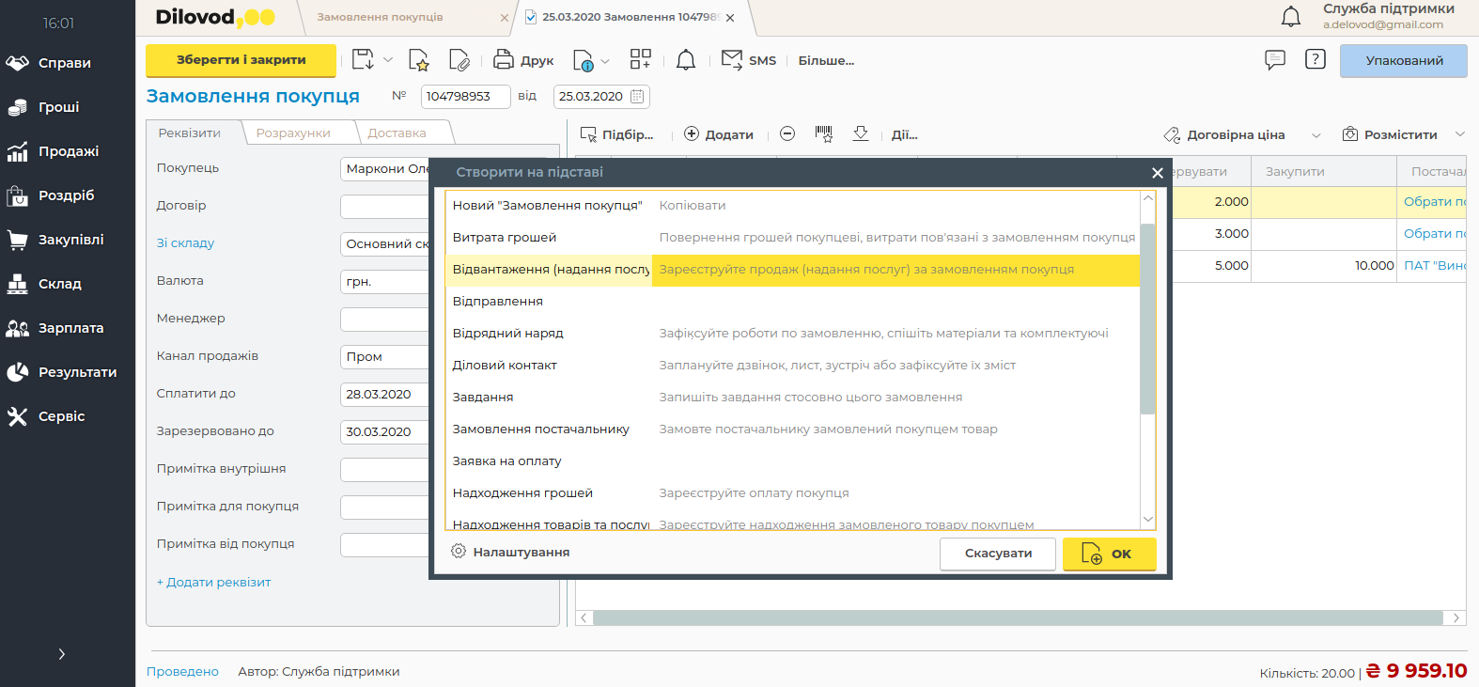1479x687 pixels.
Task: Open the comments speech bubble icon
Action: 1275,60
